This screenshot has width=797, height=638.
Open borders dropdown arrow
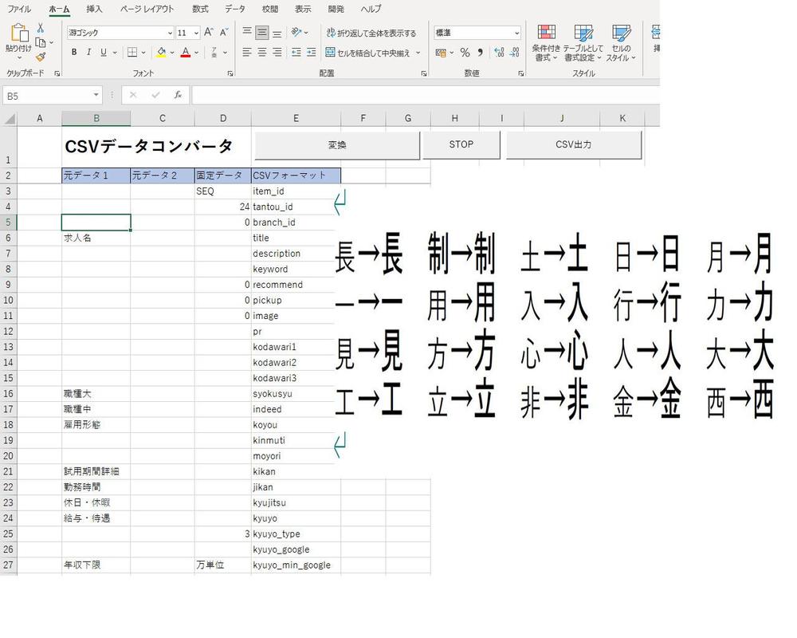point(143,53)
